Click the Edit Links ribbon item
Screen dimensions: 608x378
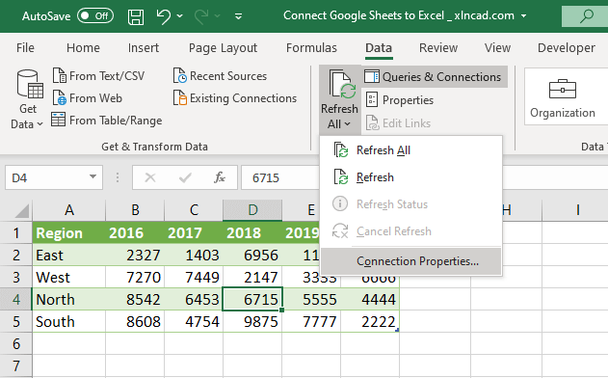398,123
